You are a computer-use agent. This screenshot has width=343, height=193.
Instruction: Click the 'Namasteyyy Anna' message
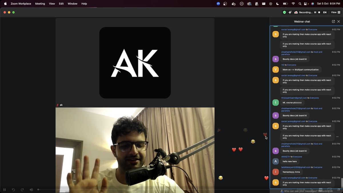(x=291, y=172)
